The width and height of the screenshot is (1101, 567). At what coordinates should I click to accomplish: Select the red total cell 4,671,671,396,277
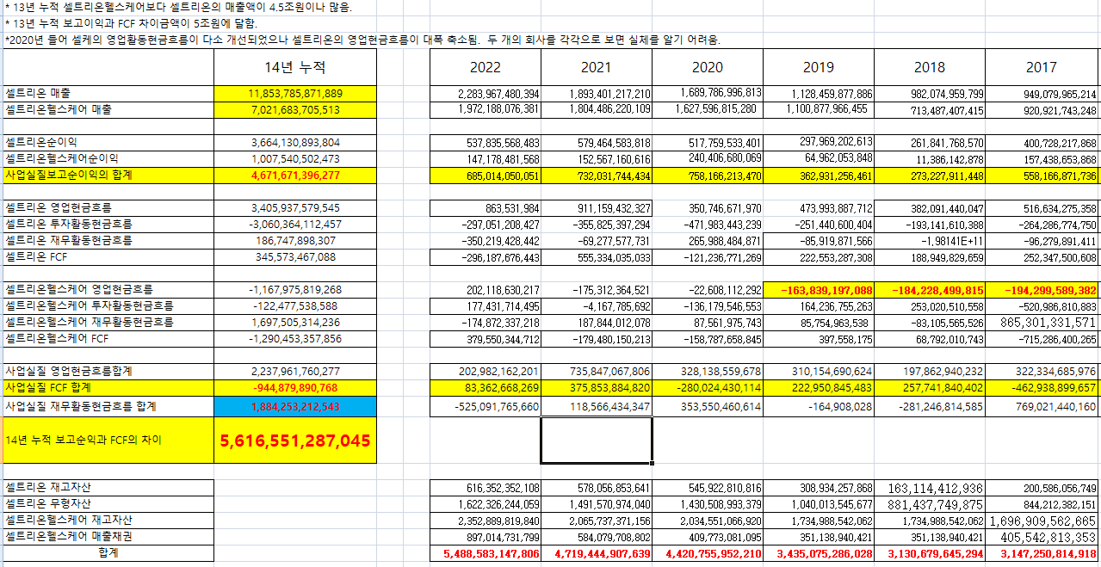[x=295, y=175]
